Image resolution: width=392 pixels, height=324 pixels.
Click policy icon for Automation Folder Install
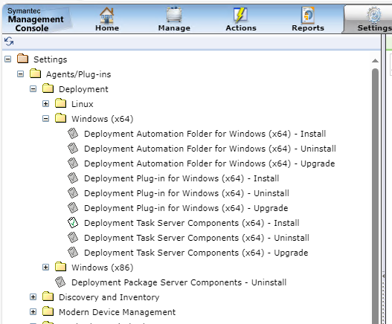click(73, 134)
